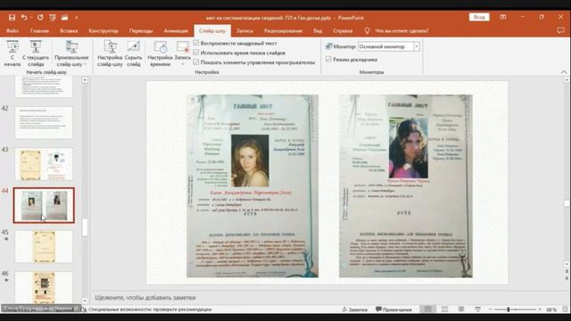The width and height of the screenshot is (571, 321).
Task: Open the comments icon at ribbon right
Action: [x=560, y=31]
